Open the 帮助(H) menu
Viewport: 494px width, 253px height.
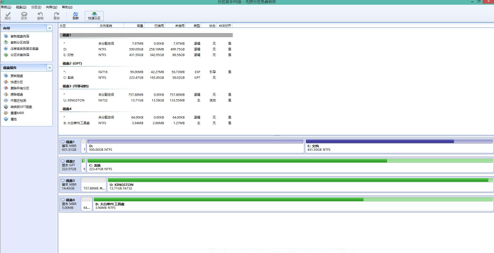pyautogui.click(x=67, y=7)
